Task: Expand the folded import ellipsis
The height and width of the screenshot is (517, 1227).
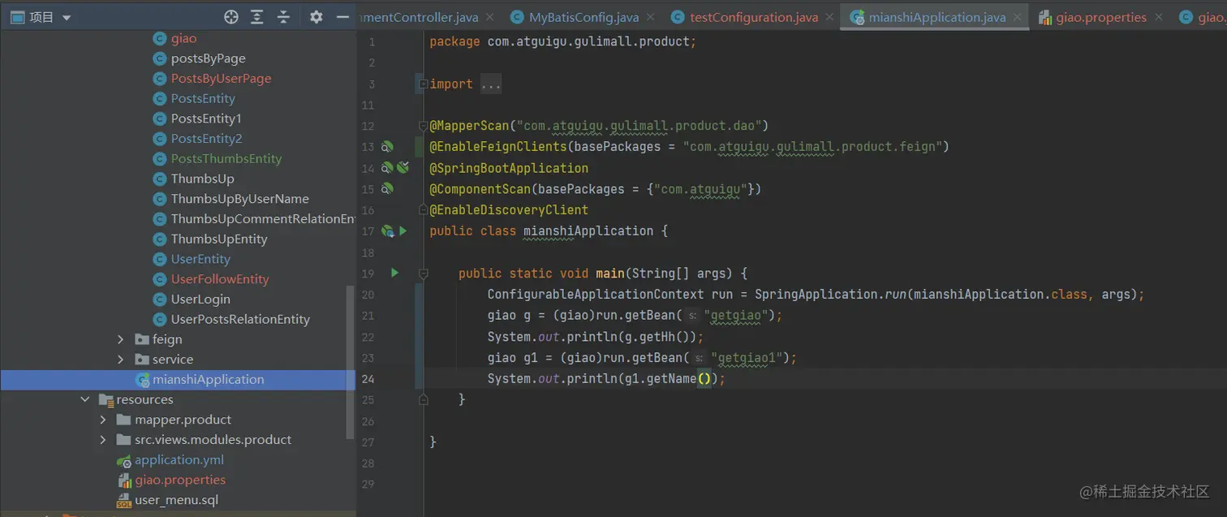Action: [x=491, y=84]
